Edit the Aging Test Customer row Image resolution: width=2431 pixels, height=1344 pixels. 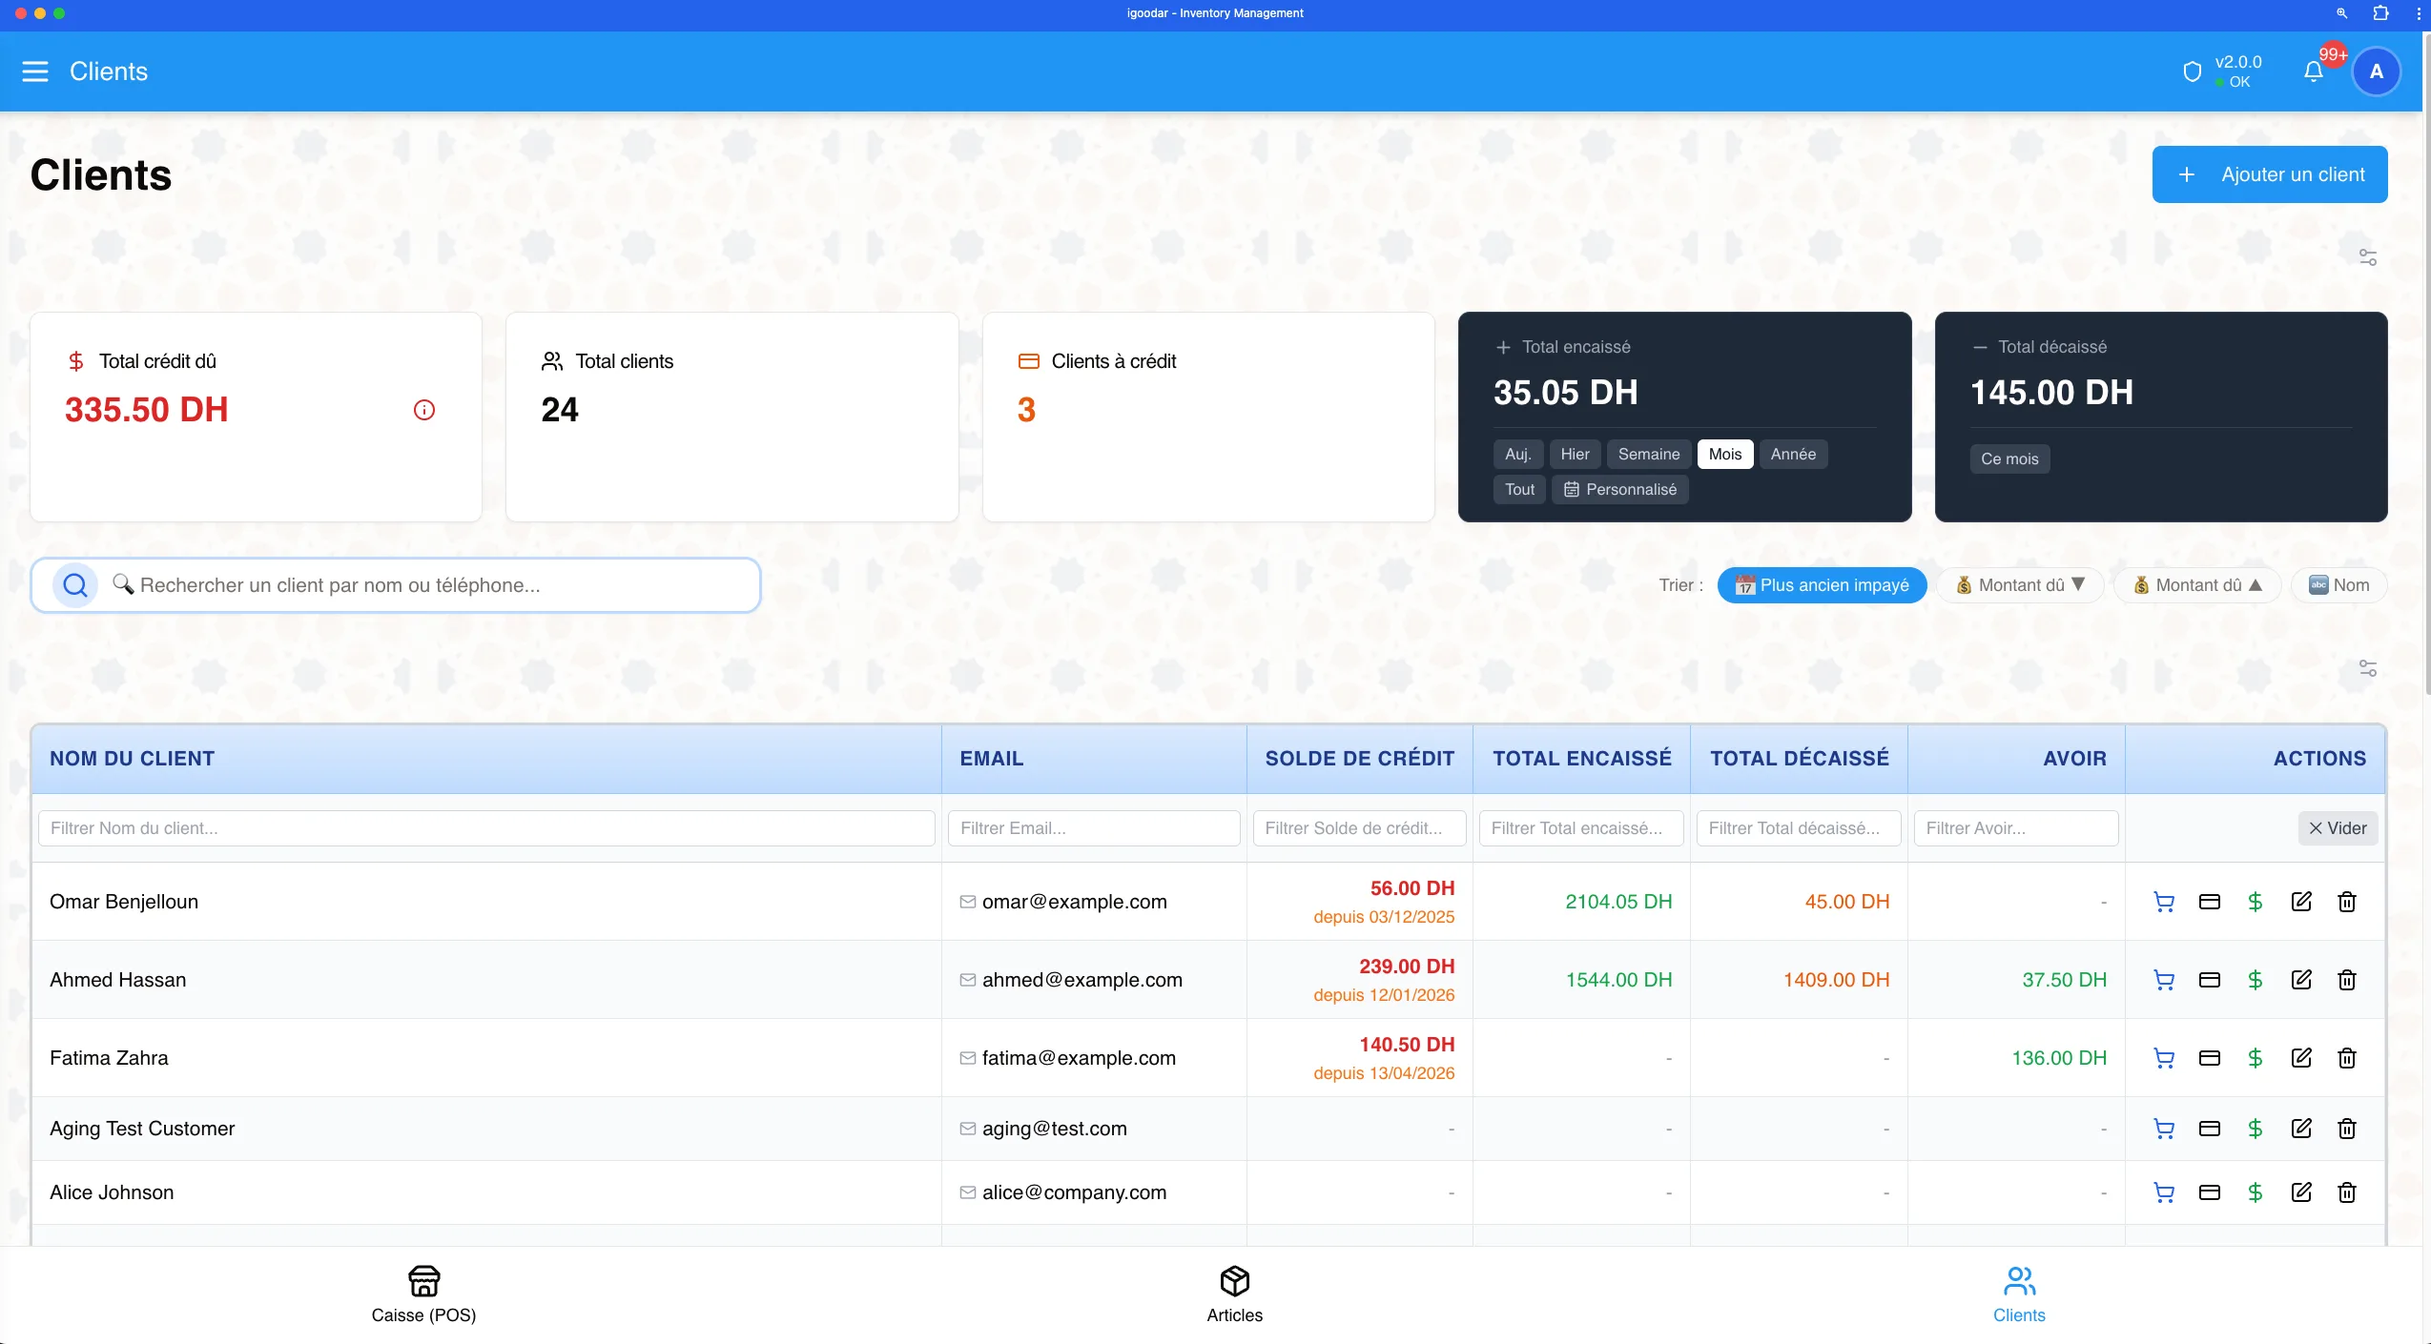tap(2301, 1129)
